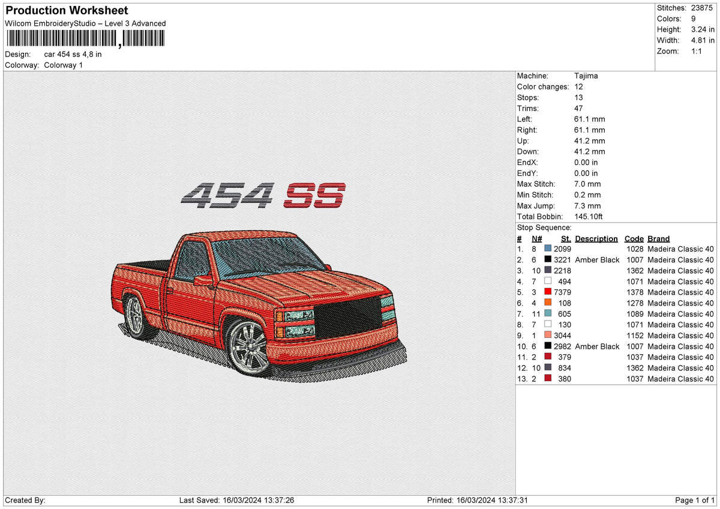Image resolution: width=720 pixels, height=509 pixels.
Task: Click the Amber Black description in stop 2
Action: [597, 260]
